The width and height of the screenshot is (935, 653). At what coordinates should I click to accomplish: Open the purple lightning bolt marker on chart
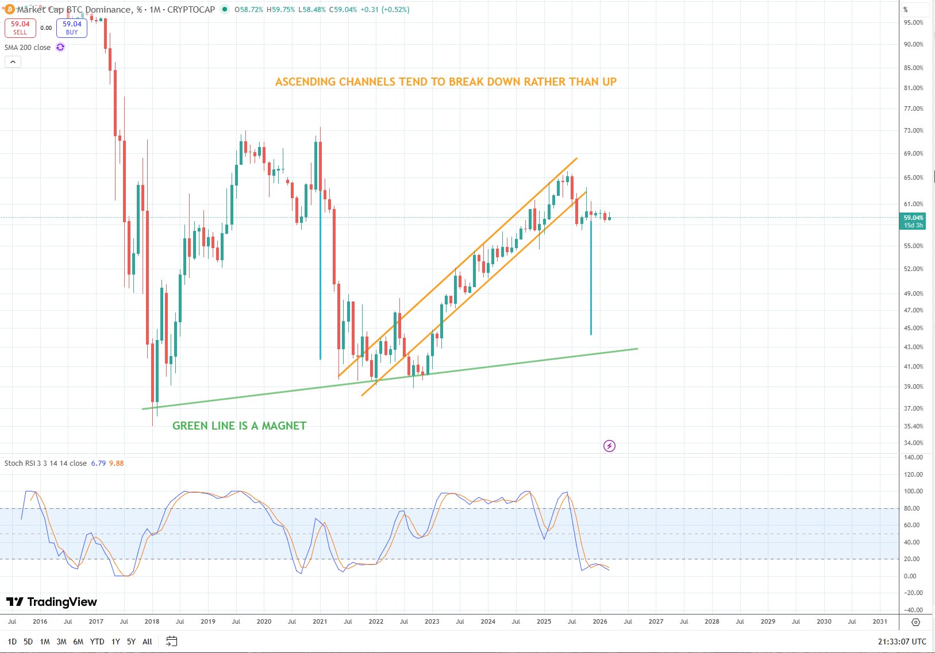pyautogui.click(x=609, y=446)
